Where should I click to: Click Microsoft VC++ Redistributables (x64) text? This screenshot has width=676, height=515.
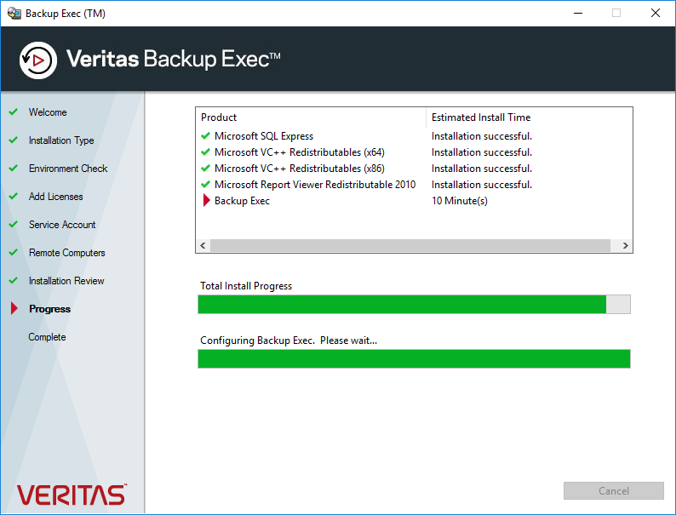300,152
